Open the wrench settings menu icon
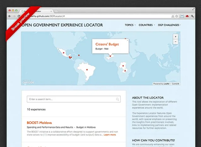The width and height of the screenshot is (201, 147). tap(192, 16)
